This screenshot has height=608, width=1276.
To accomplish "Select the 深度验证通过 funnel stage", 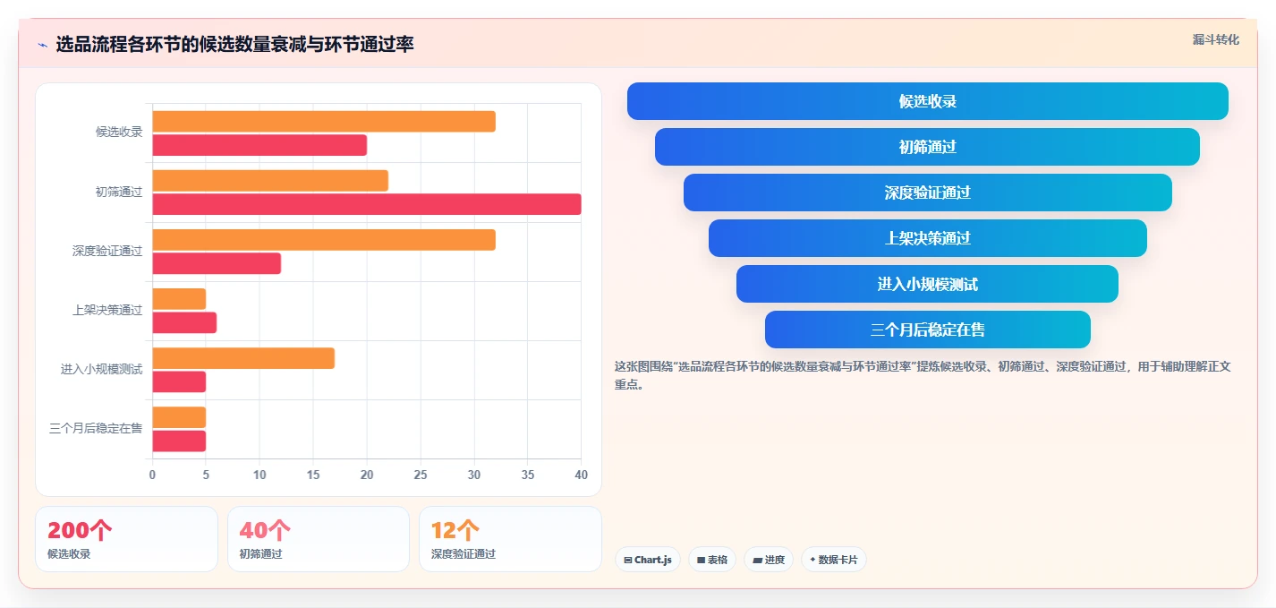I will click(x=927, y=193).
